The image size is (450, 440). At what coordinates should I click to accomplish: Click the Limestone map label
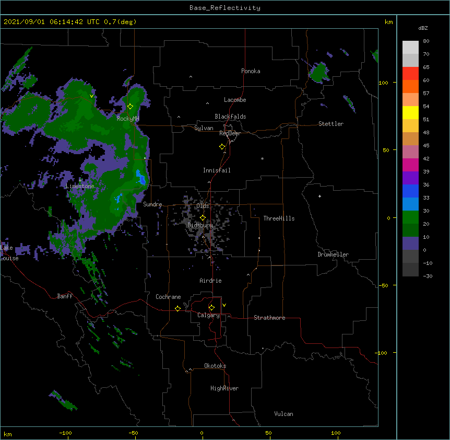click(80, 186)
